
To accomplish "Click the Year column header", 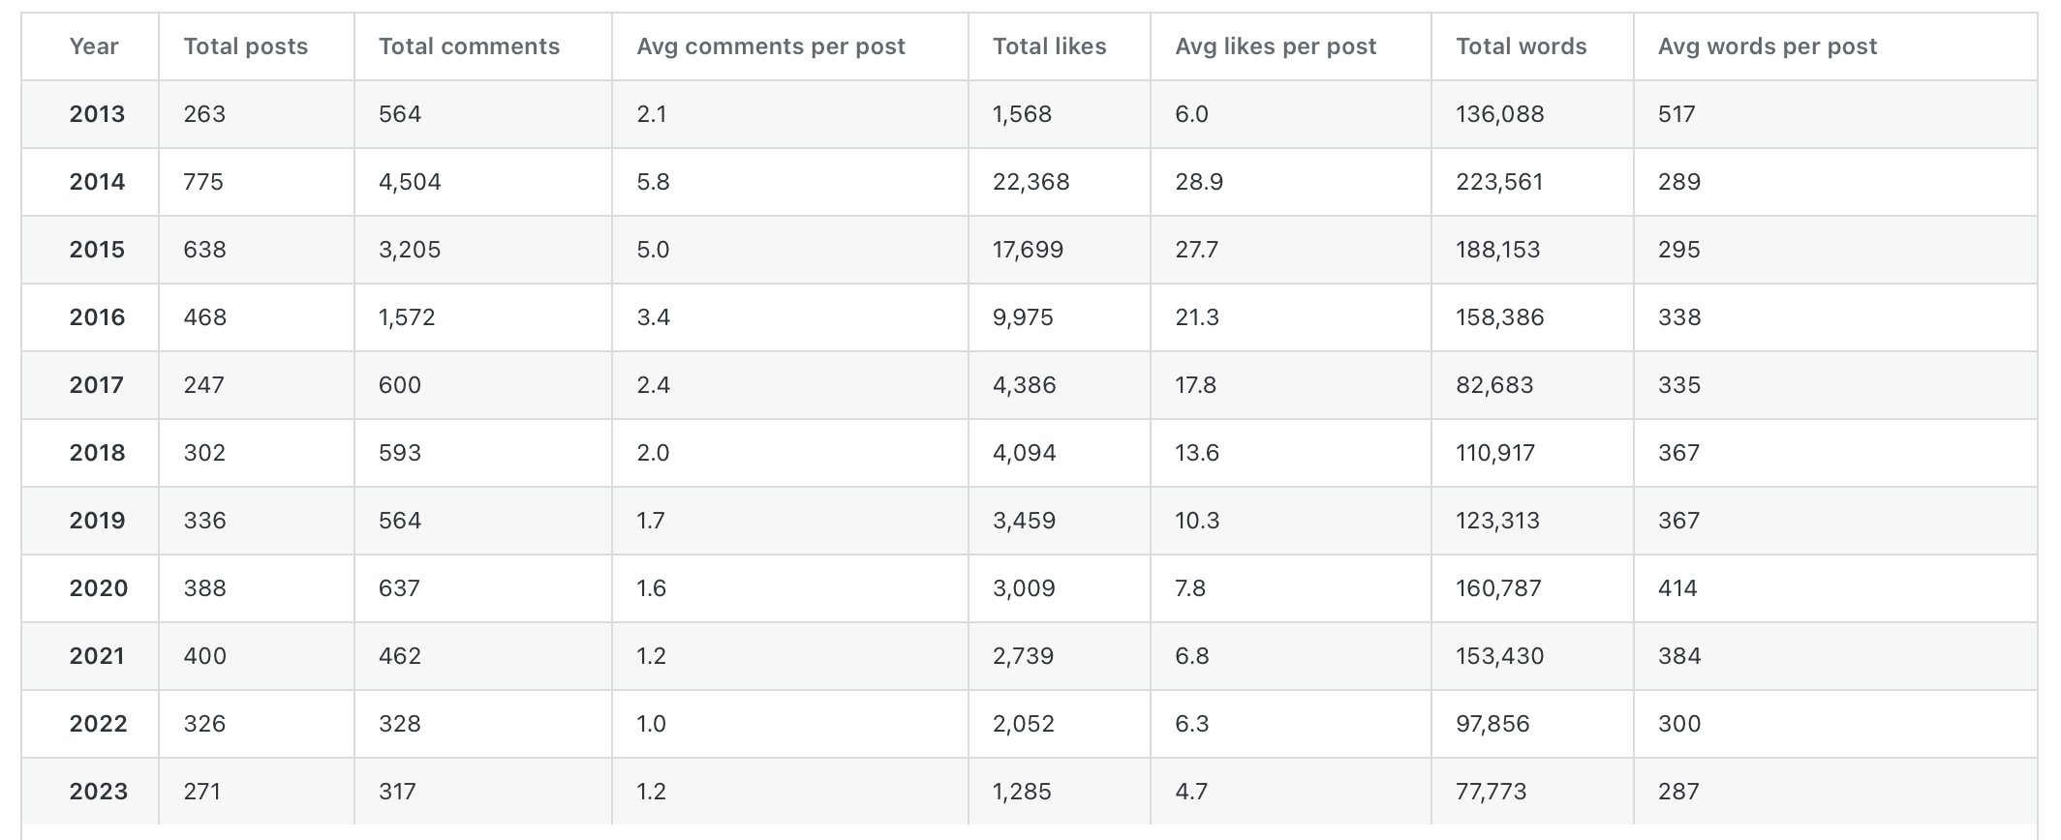I will [x=94, y=46].
